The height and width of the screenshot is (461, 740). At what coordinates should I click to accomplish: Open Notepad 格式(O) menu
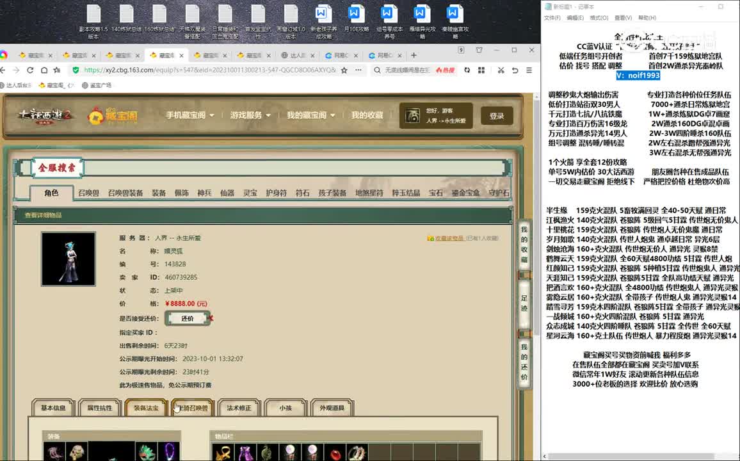tap(599, 18)
